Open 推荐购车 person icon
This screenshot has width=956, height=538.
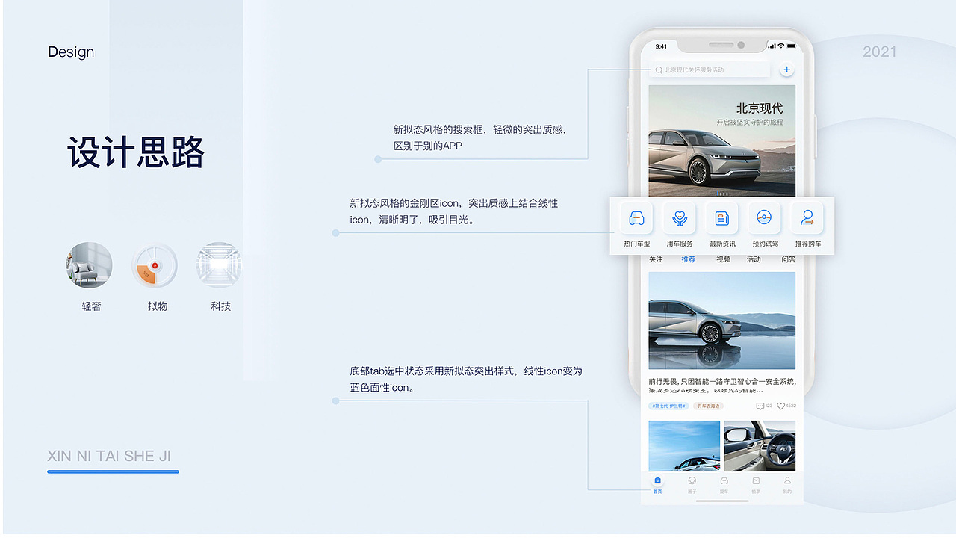coord(807,218)
